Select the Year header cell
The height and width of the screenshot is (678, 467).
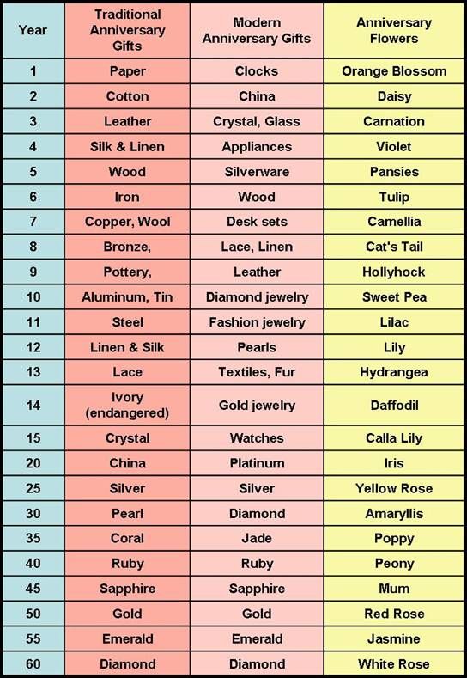pyautogui.click(x=33, y=31)
